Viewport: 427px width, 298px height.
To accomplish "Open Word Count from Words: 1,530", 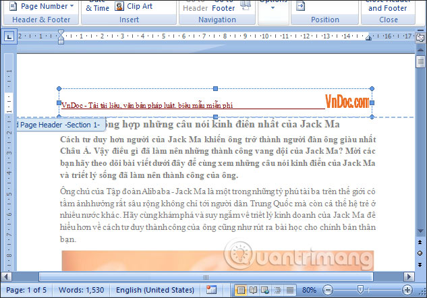I will (81, 290).
